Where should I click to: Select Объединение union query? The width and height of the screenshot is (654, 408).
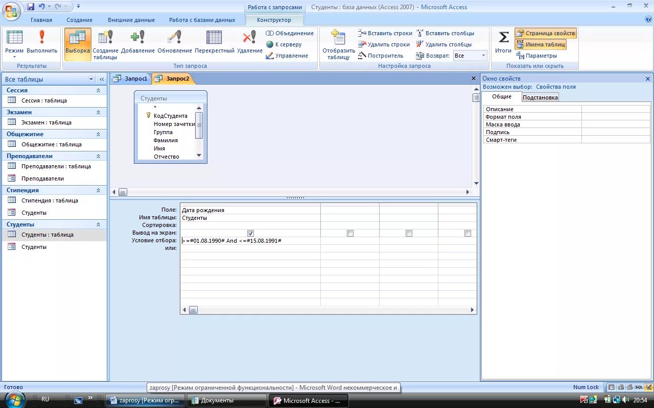click(x=290, y=33)
